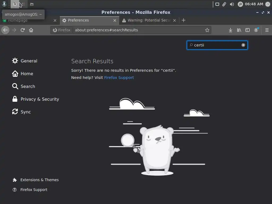The width and height of the screenshot is (272, 204).
Task: Open the Home preferences category
Action: [x=23, y=74]
